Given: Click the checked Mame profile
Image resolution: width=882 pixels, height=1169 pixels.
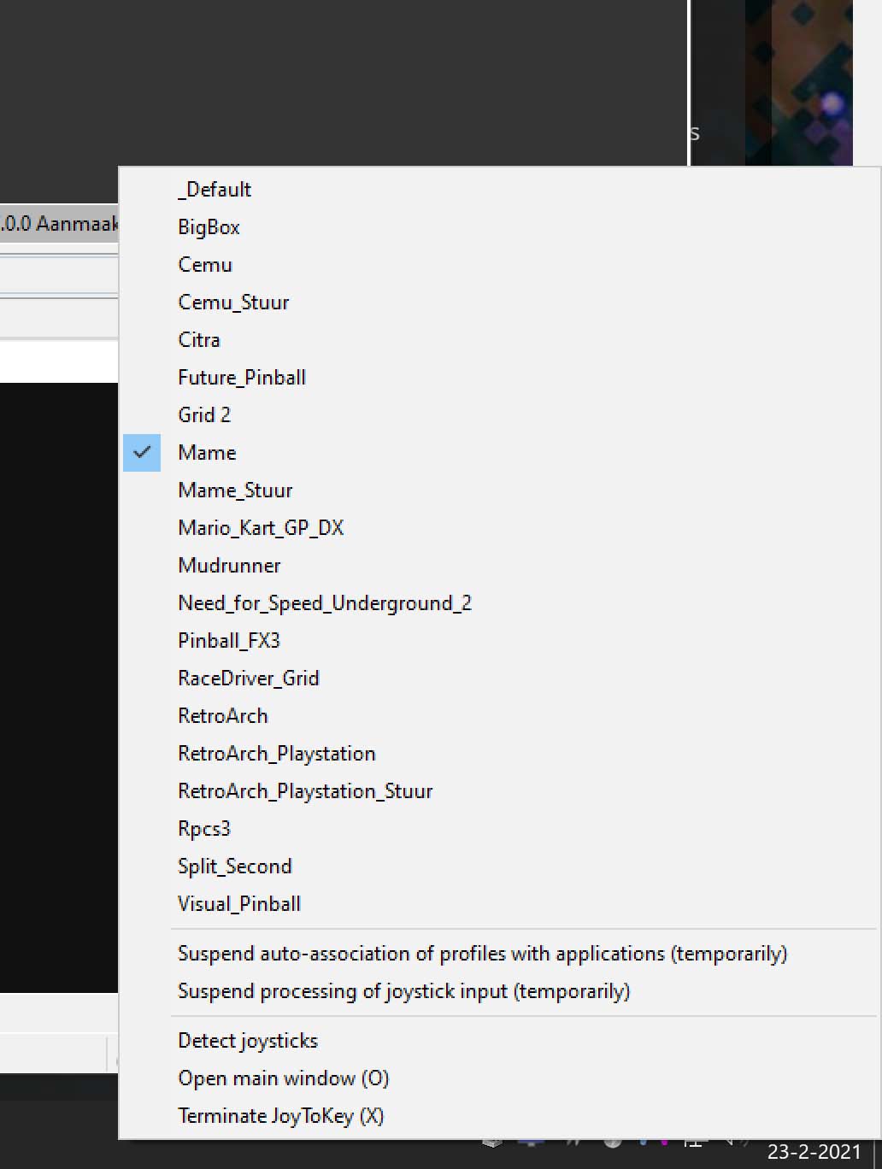Looking at the screenshot, I should tap(499, 453).
